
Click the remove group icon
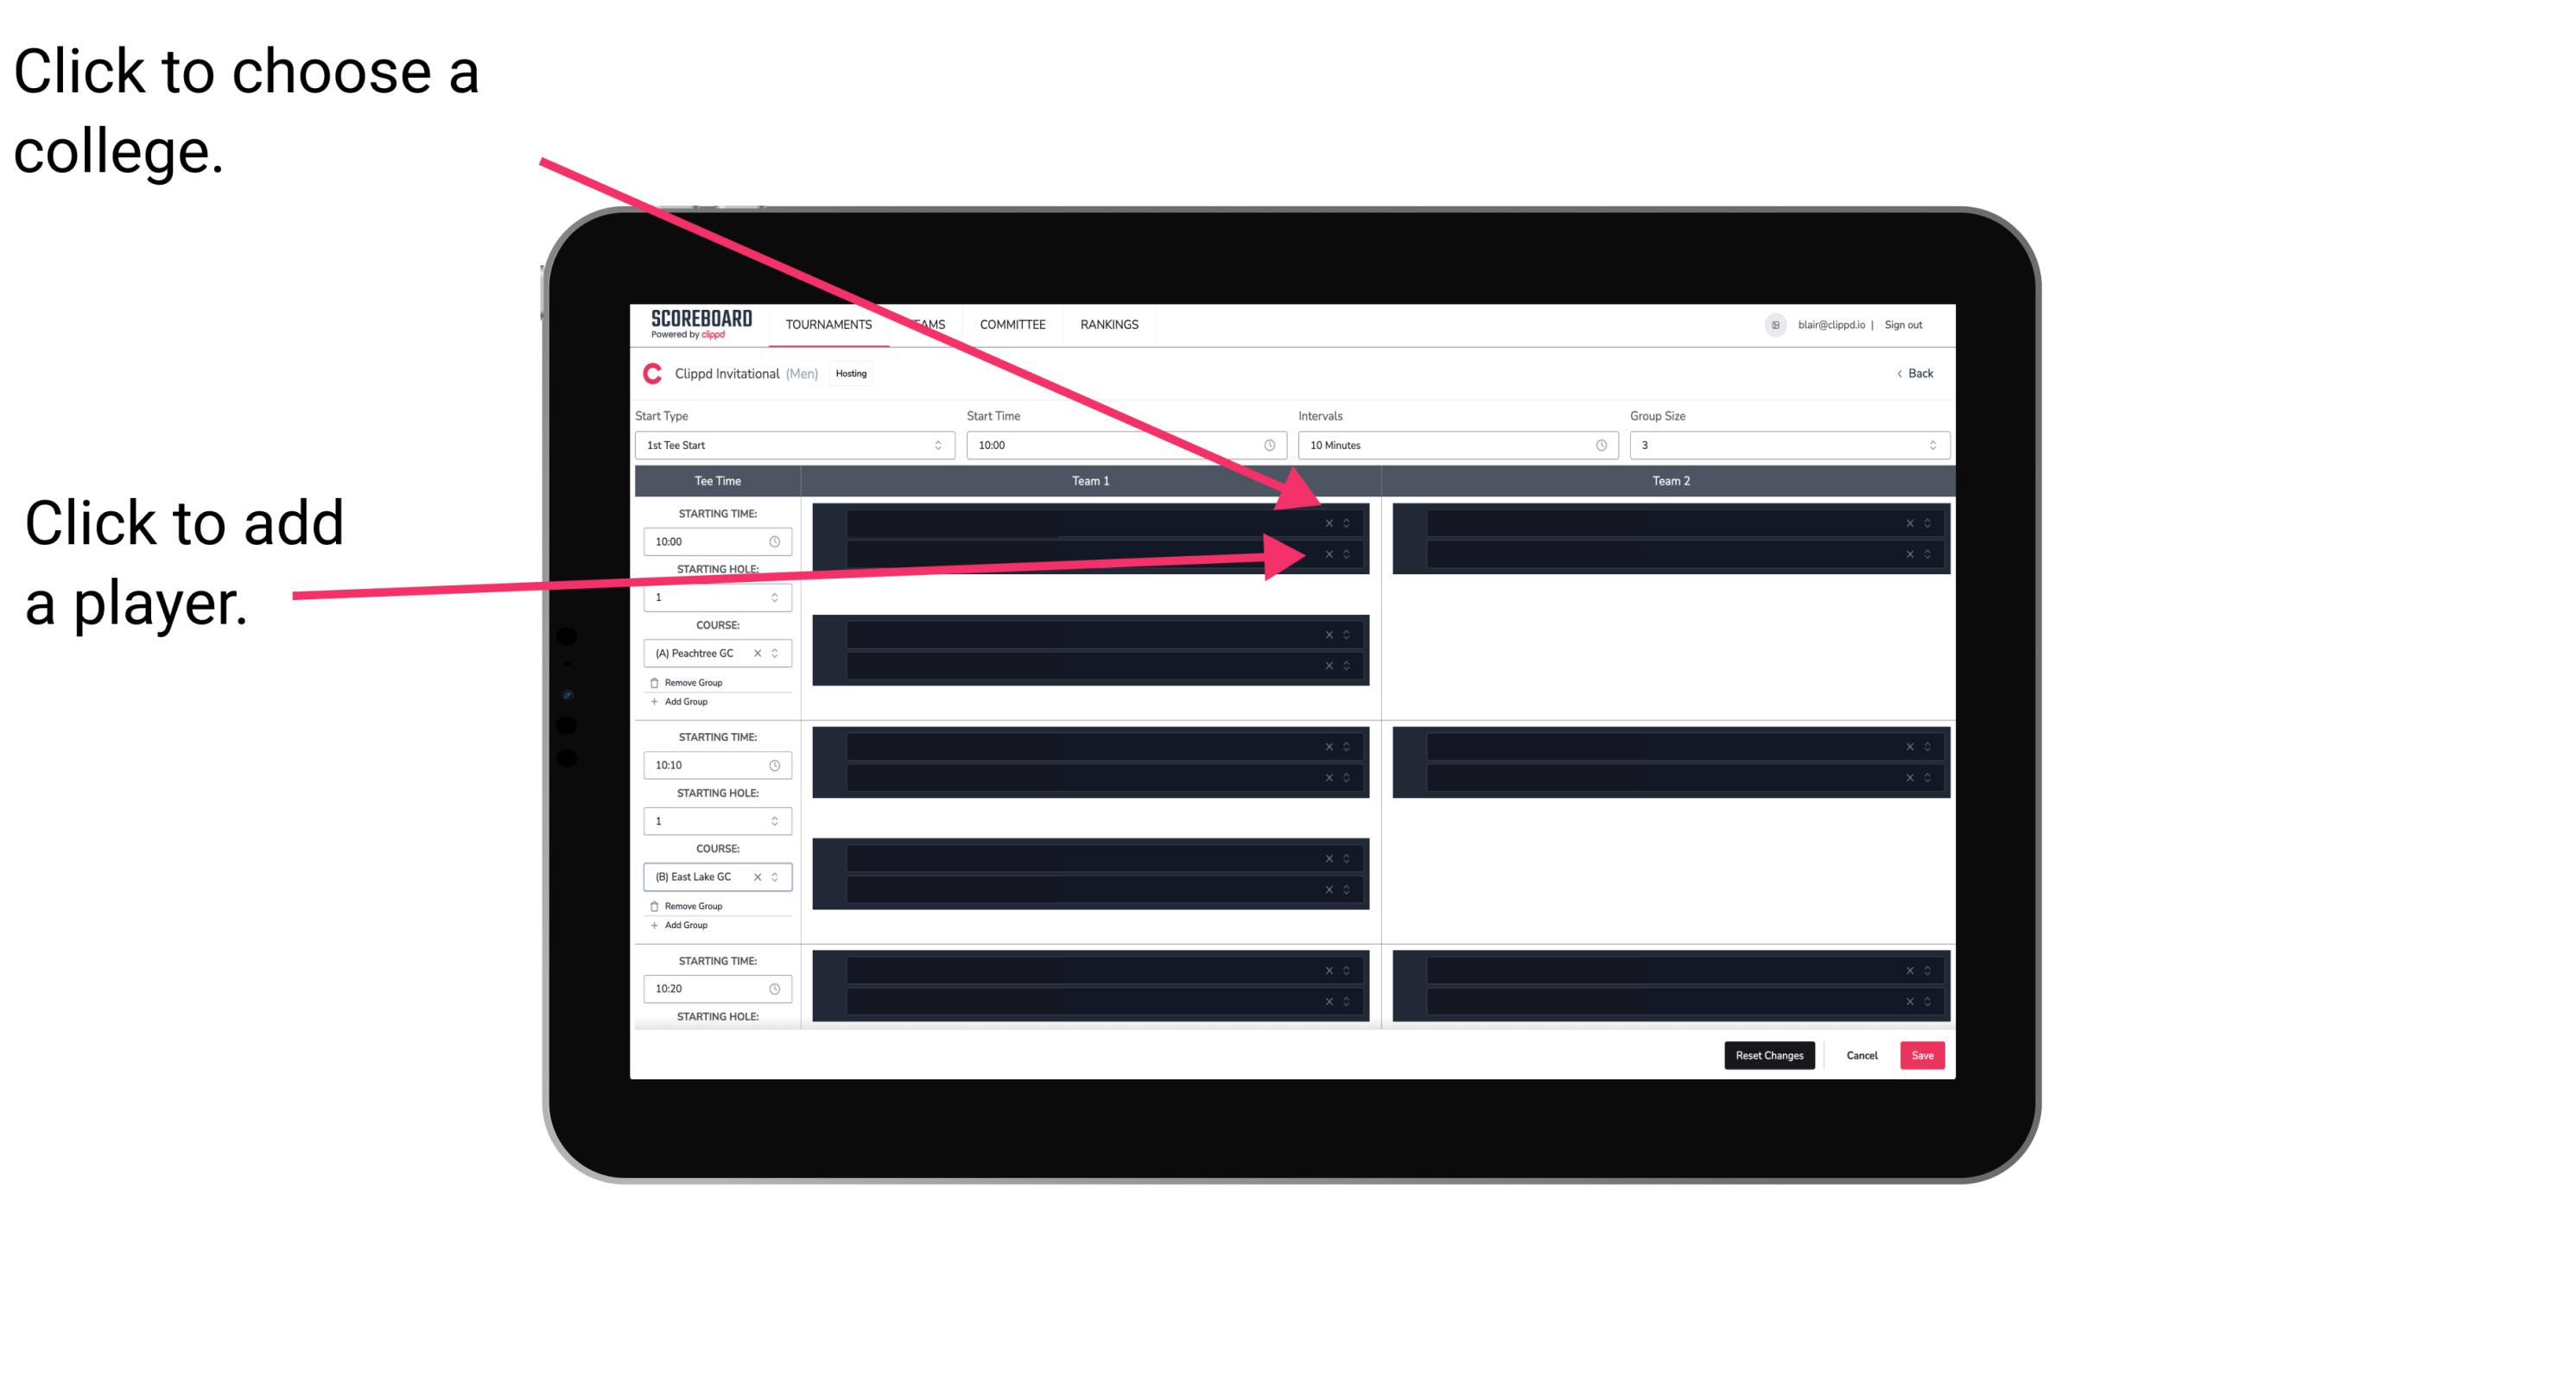point(655,682)
